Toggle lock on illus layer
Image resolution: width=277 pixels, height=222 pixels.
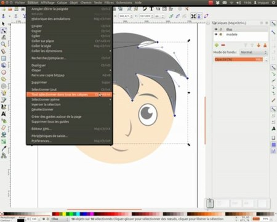click(x=221, y=30)
